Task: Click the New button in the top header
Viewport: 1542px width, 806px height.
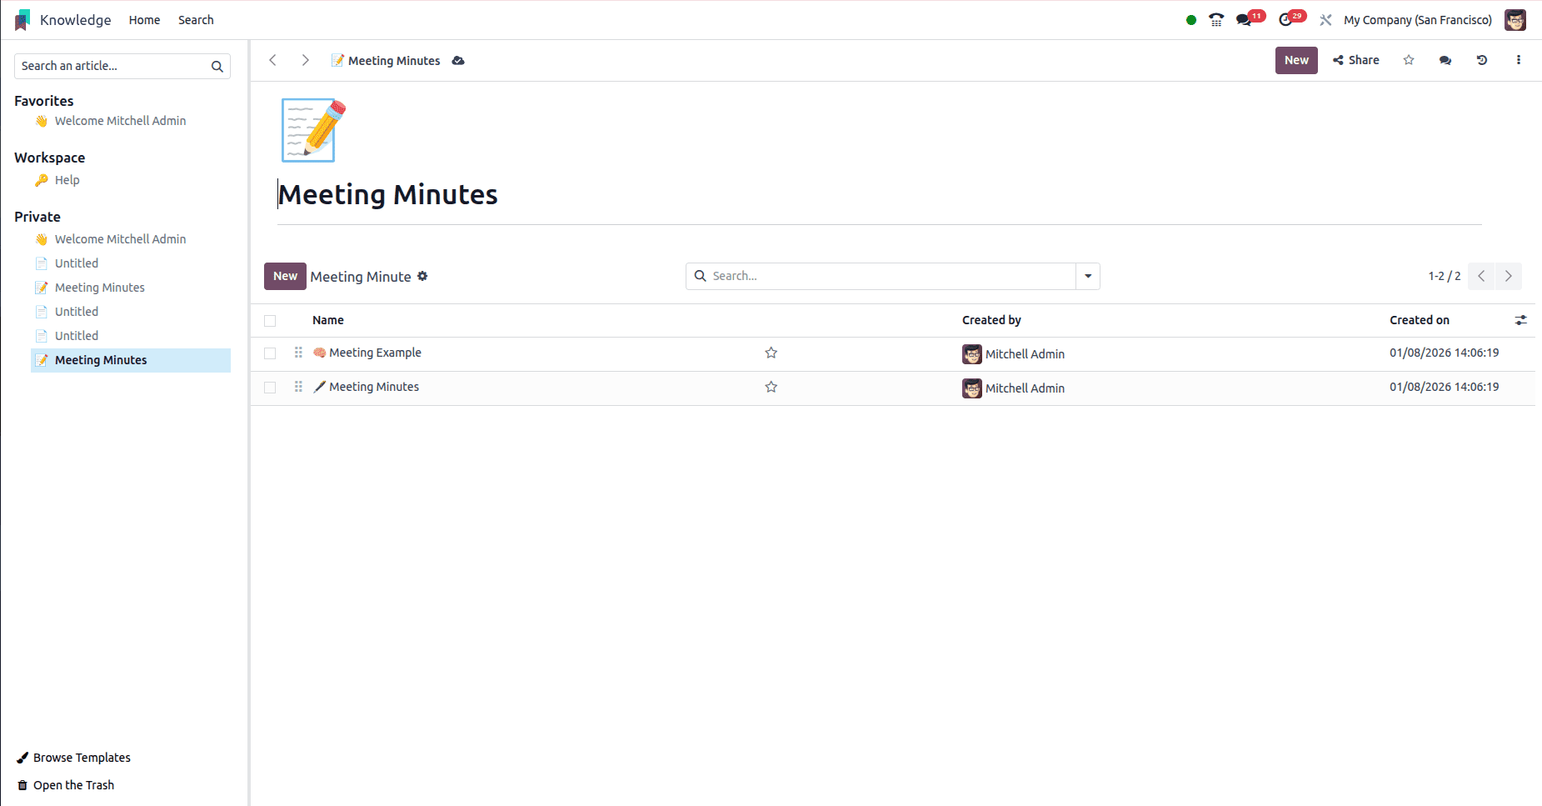Action: pyautogui.click(x=1296, y=60)
